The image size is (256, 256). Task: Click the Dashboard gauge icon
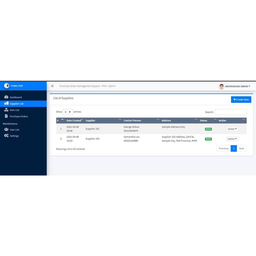(6, 97)
